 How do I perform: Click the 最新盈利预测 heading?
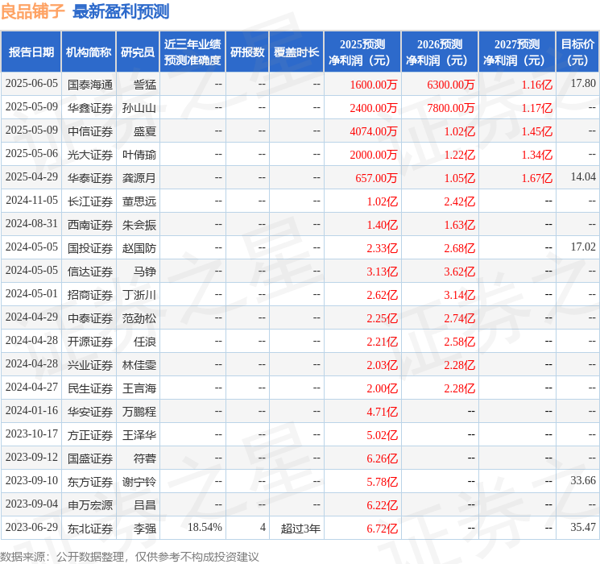pos(121,11)
